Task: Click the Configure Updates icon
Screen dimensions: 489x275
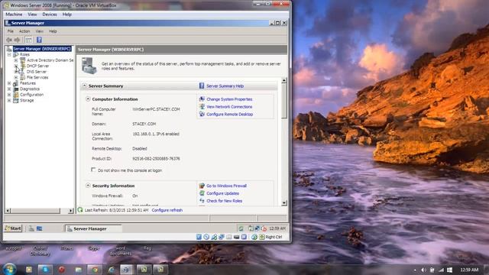Action: pos(202,193)
